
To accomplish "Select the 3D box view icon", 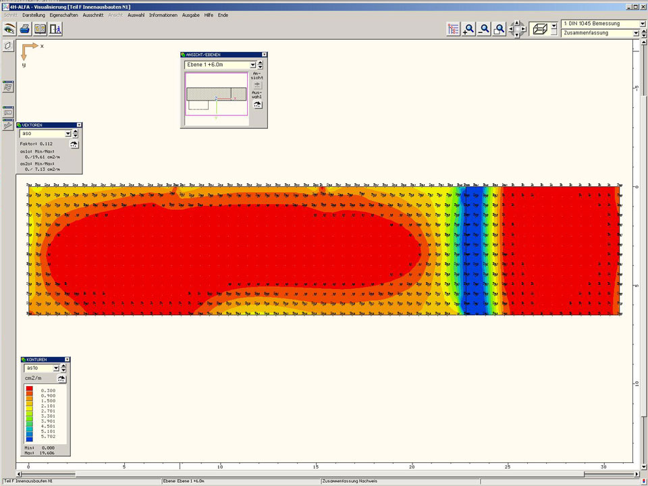I will [539, 29].
